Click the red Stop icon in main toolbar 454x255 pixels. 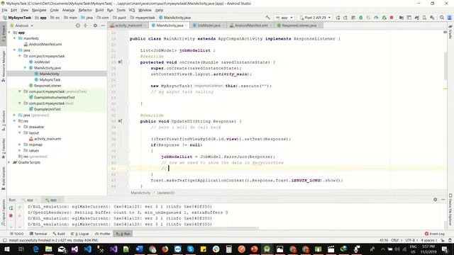[x=392, y=18]
